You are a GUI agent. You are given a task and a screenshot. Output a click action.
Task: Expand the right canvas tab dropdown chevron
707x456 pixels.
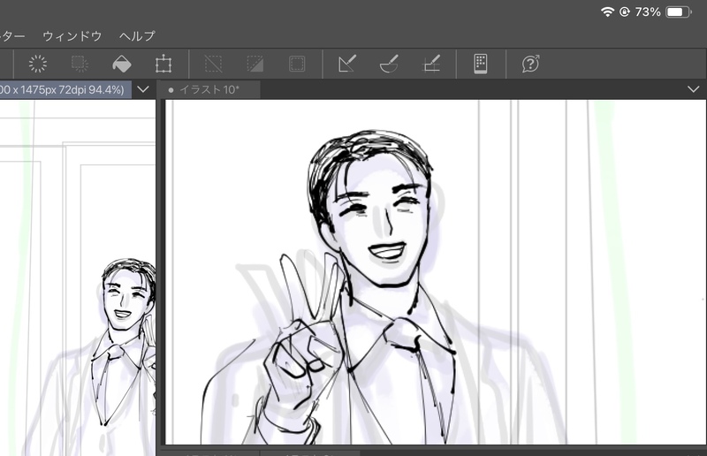pyautogui.click(x=694, y=89)
